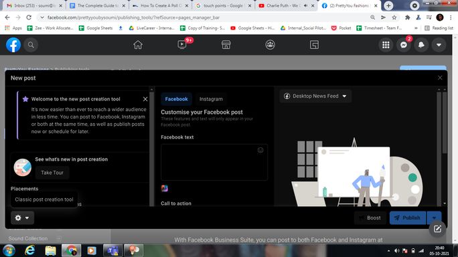The image size is (458, 257).
Task: Click the Publish button
Action: [408, 218]
